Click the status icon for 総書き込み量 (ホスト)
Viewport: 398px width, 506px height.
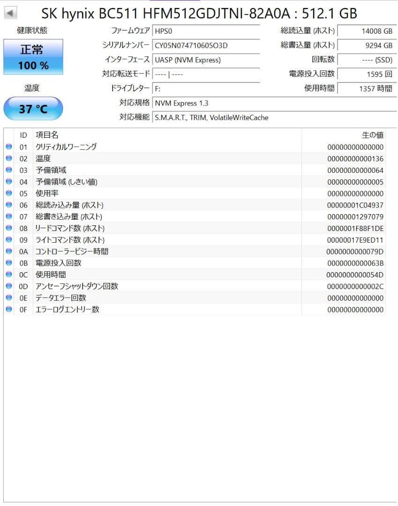tap(9, 216)
